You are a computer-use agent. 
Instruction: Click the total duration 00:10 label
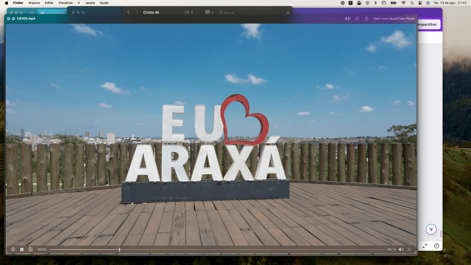[x=392, y=249]
